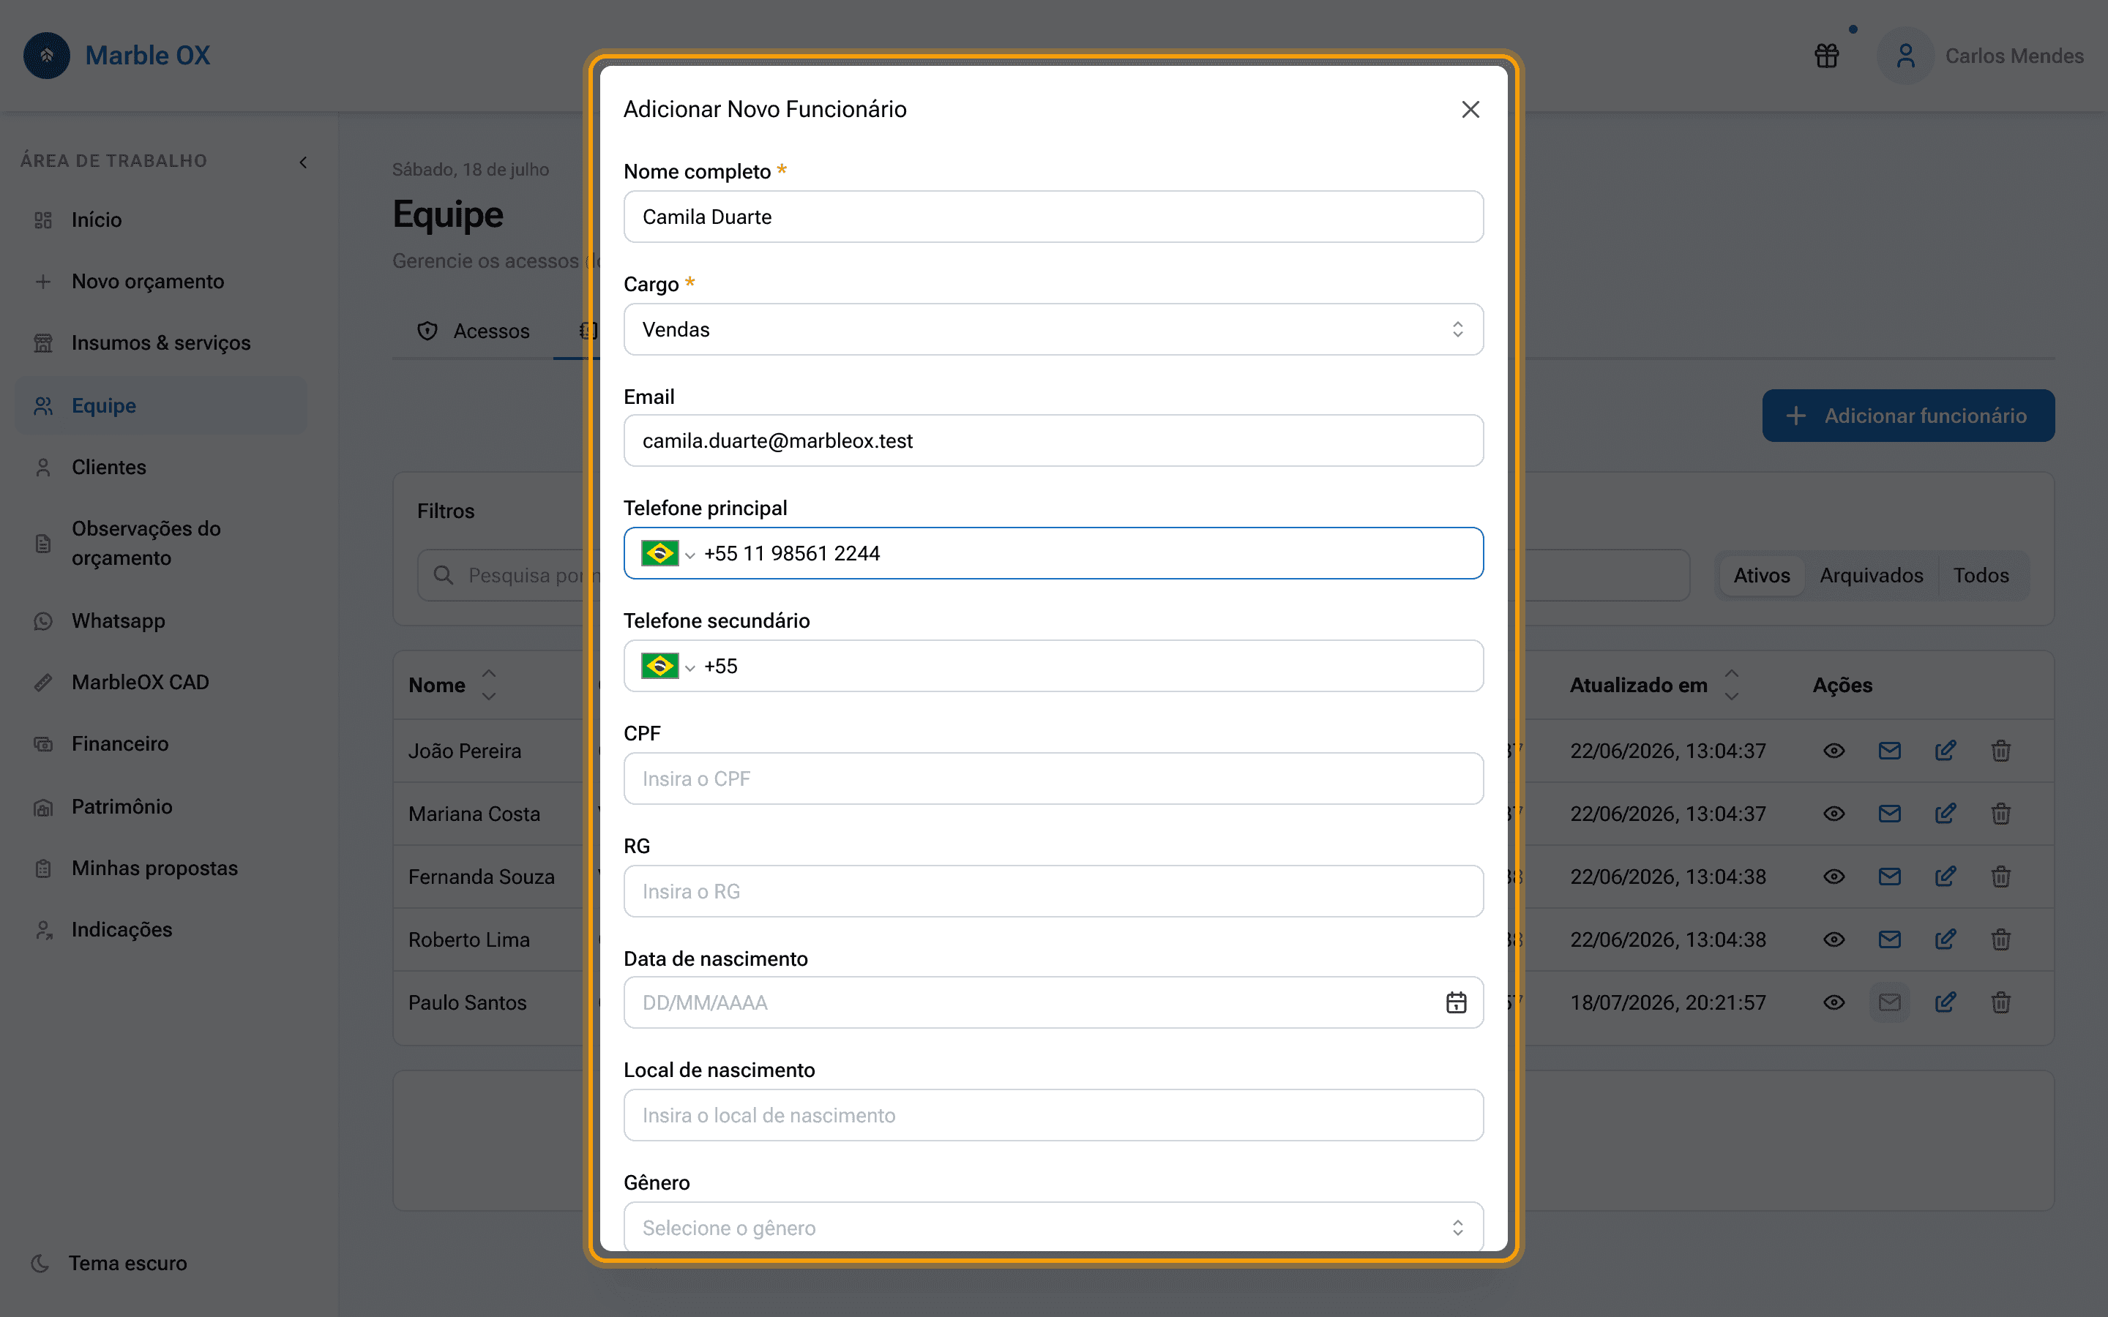Open the Cargo dropdown showing Vendas
The width and height of the screenshot is (2108, 1317).
pyautogui.click(x=1053, y=329)
